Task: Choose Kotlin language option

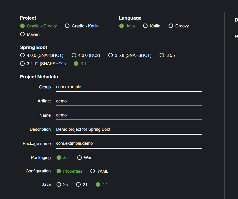Action: point(152,26)
